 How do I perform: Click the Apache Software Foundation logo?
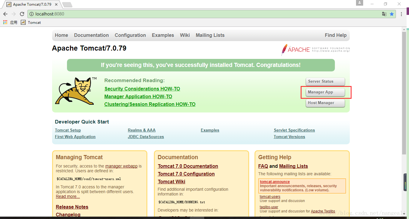click(x=316, y=50)
